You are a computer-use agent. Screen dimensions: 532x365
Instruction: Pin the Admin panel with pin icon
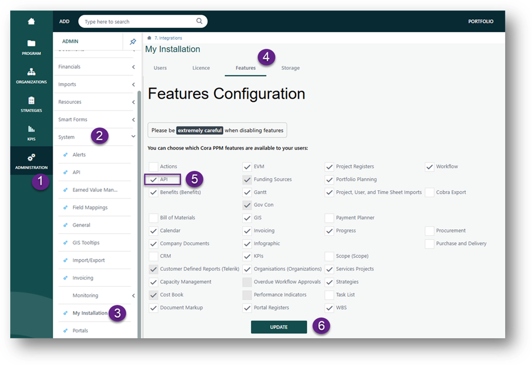133,41
